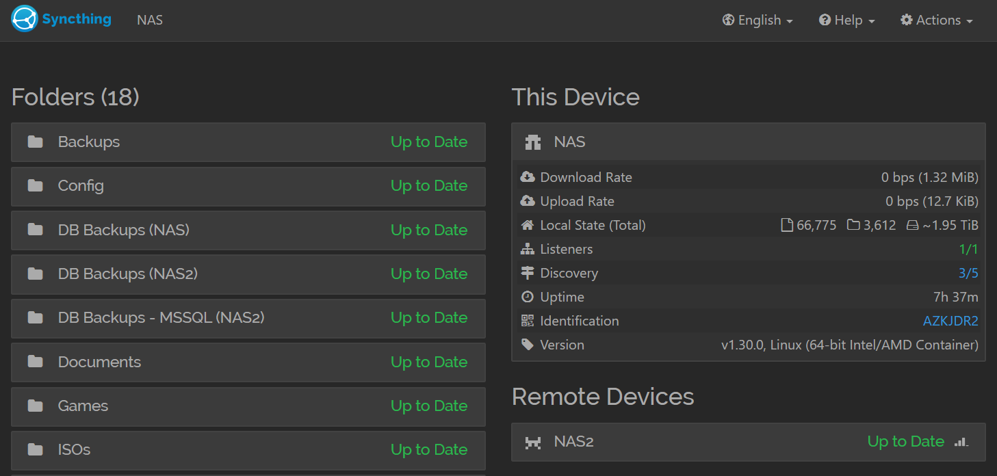Click the Listeners network icon
Image resolution: width=997 pixels, height=476 pixels.
tap(527, 249)
